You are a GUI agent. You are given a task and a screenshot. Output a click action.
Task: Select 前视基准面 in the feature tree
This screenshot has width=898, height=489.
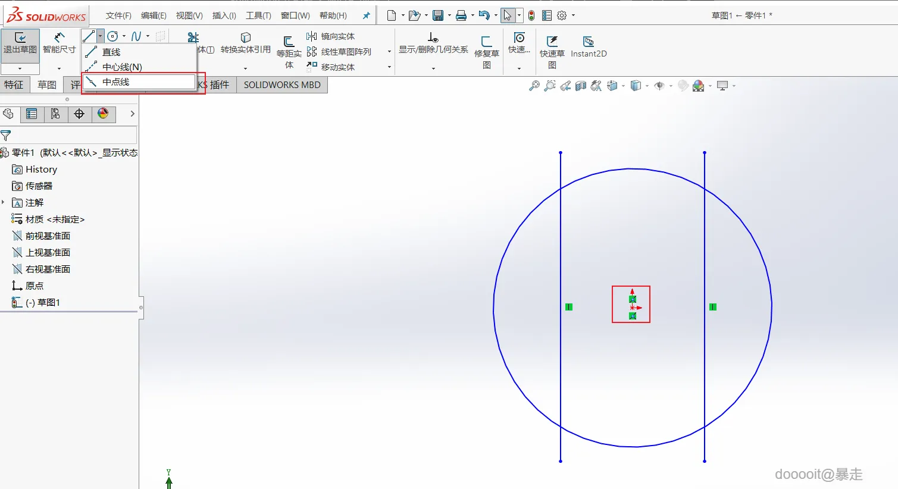48,236
